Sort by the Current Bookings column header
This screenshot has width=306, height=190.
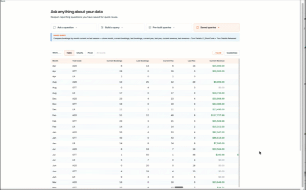[x=114, y=61]
